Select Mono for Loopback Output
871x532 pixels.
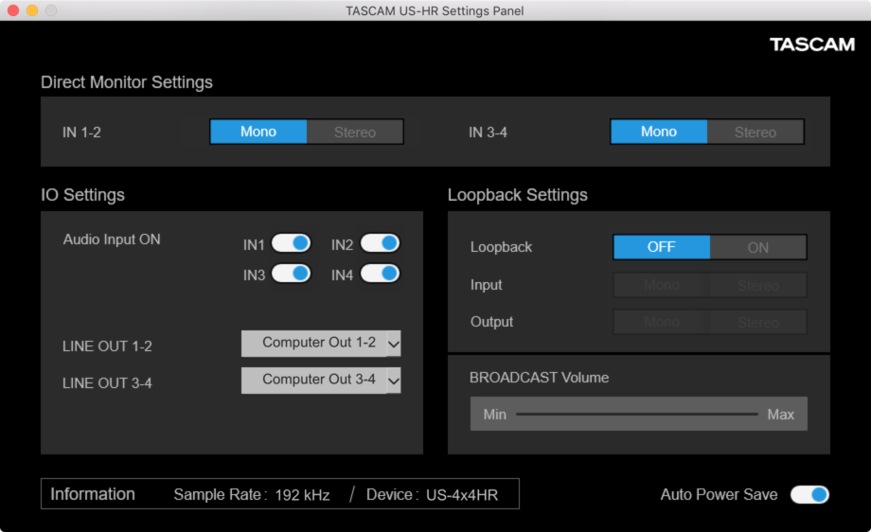[662, 322]
